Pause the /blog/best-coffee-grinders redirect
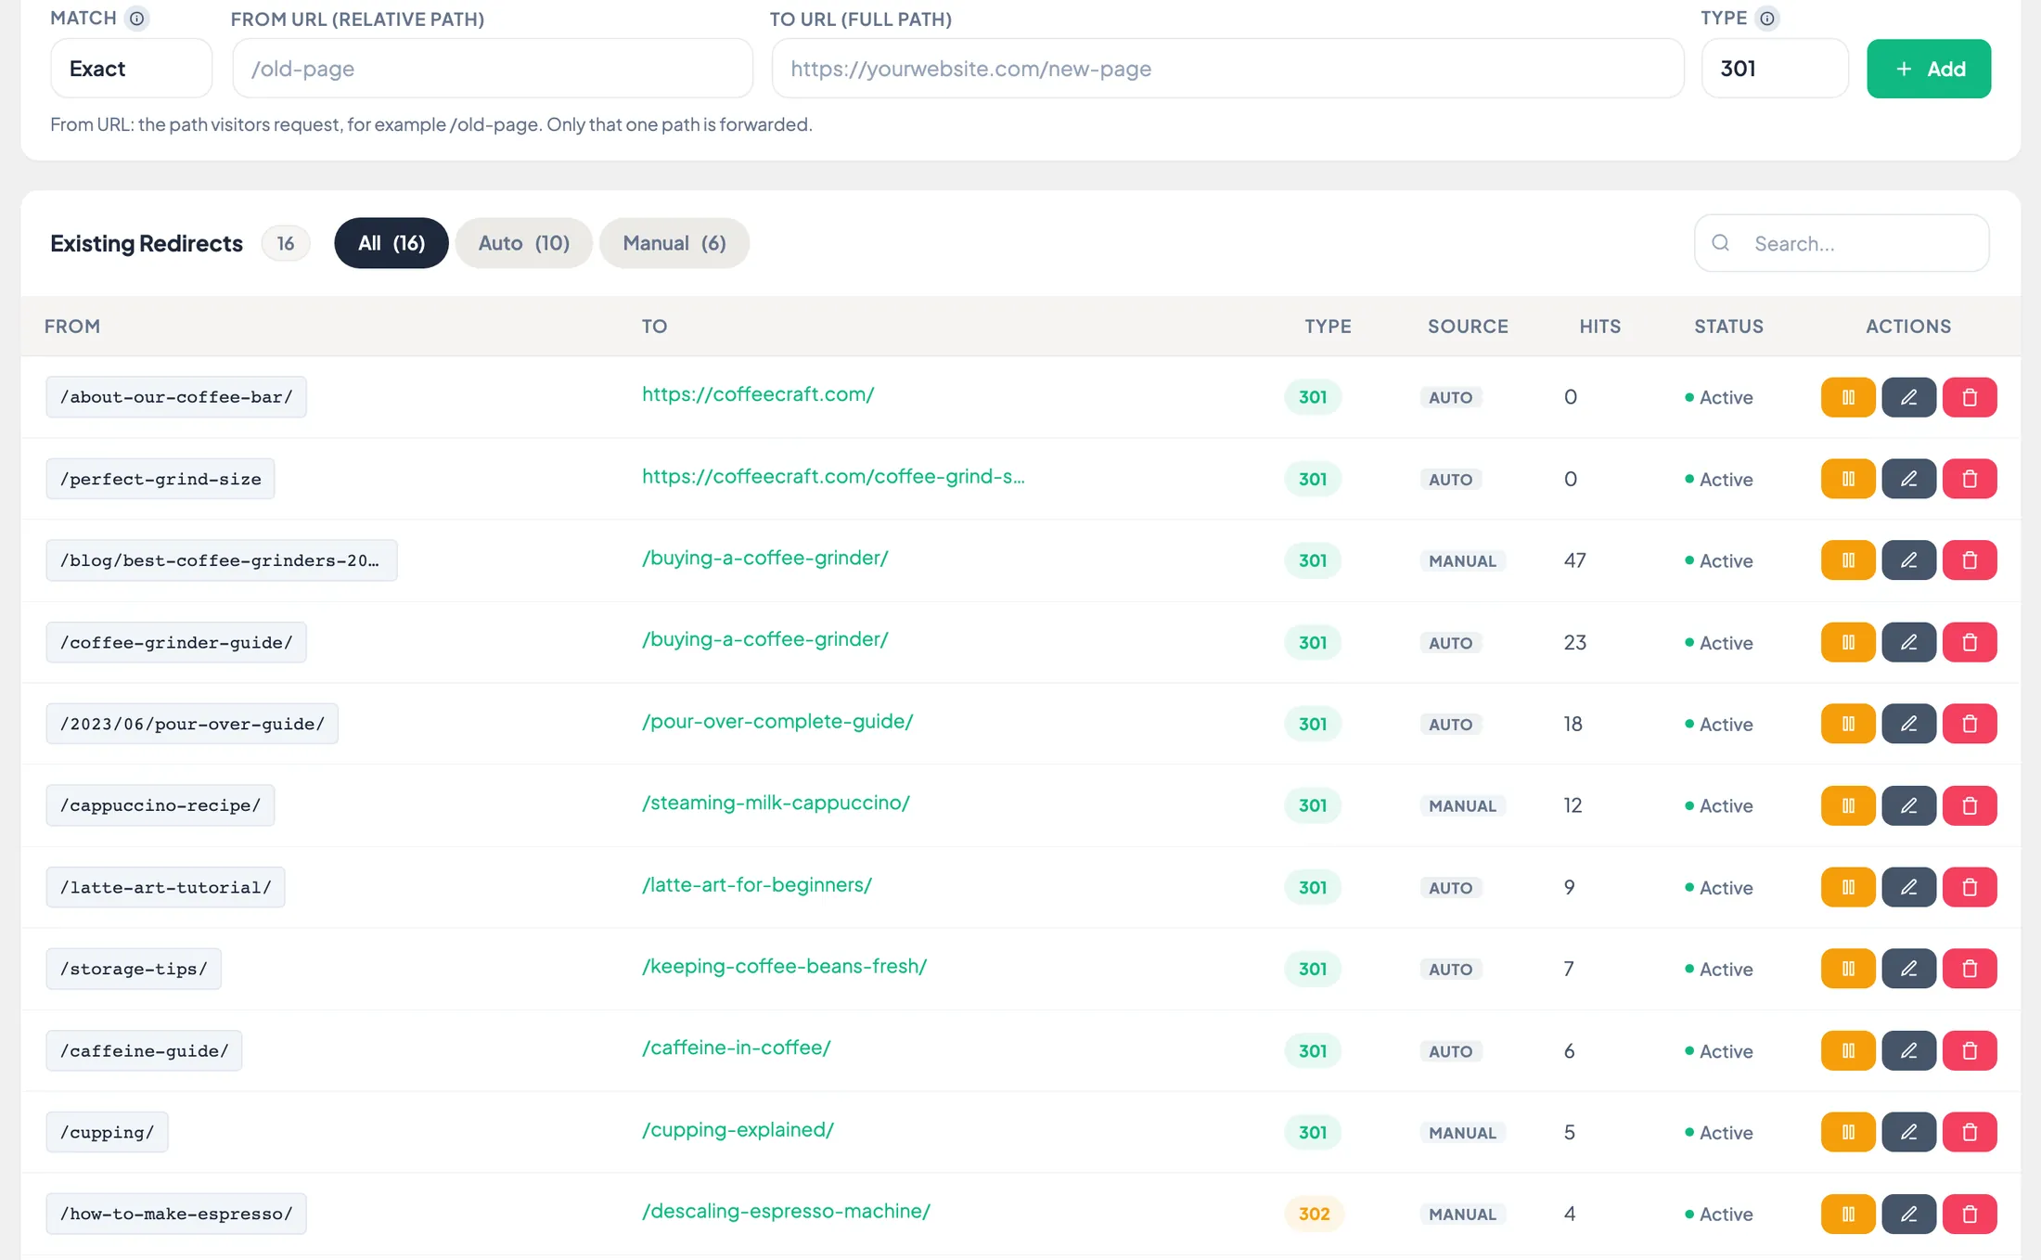This screenshot has height=1260, width=2041. coord(1848,560)
